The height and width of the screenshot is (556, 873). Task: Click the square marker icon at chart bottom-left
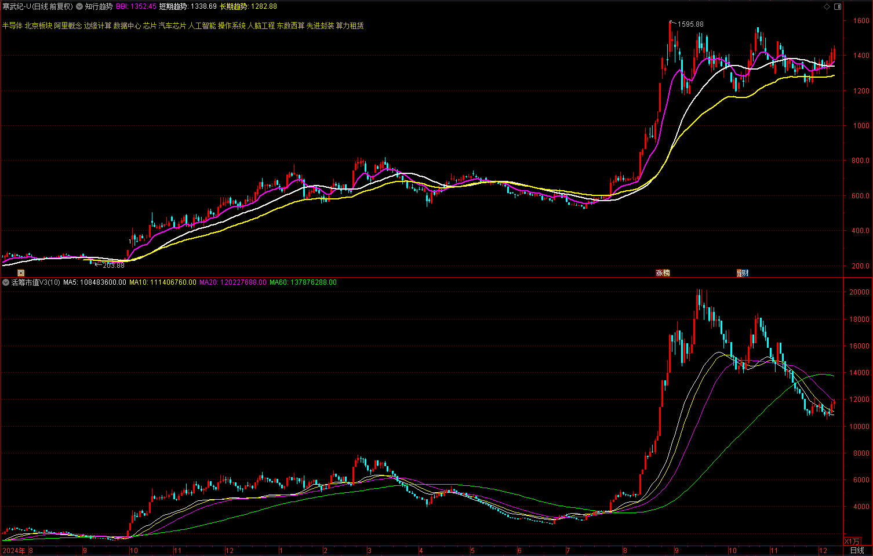click(x=21, y=272)
